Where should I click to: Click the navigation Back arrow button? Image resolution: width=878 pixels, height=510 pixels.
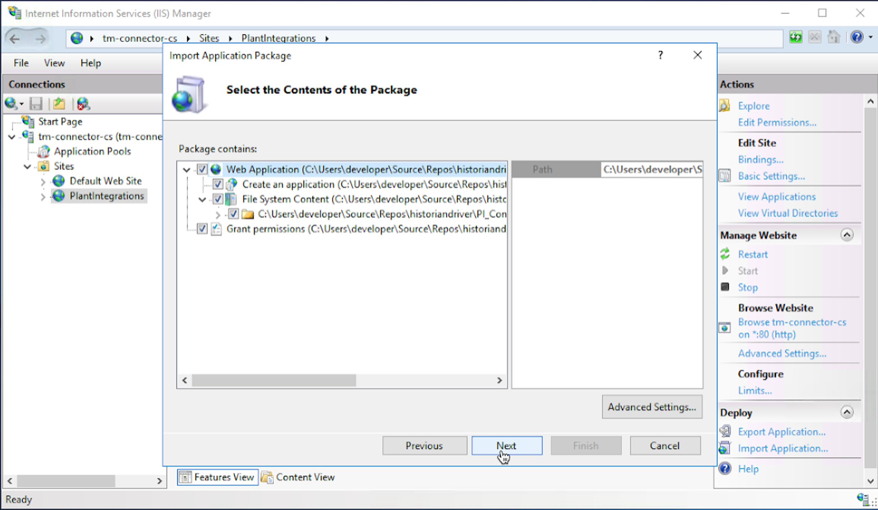point(15,39)
